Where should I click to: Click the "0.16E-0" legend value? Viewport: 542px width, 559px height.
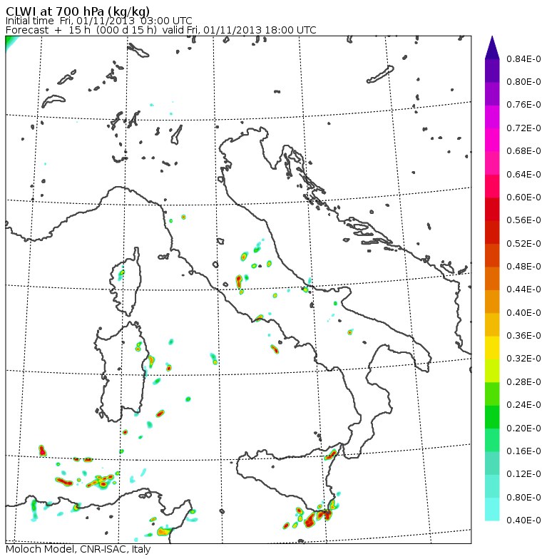523,451
